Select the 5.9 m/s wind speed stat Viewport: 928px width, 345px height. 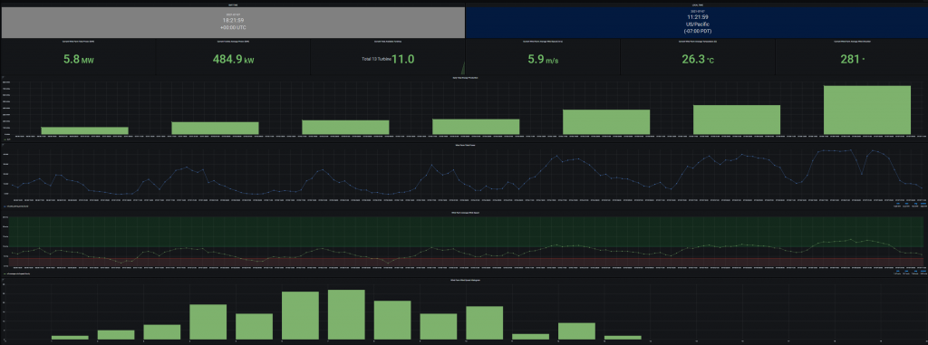pos(543,59)
